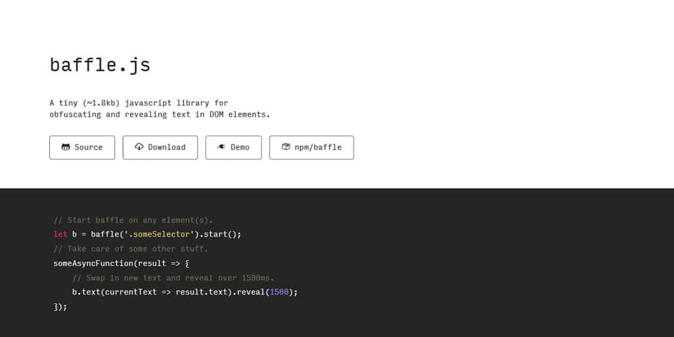This screenshot has height=337, width=674.
Task: Click the 'someAsyncFunction(result => {' line
Action: (121, 264)
